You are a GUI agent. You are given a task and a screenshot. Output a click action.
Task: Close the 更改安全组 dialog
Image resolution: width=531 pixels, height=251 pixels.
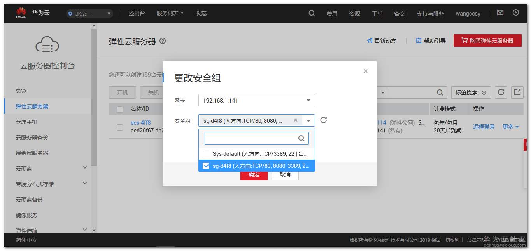click(366, 71)
